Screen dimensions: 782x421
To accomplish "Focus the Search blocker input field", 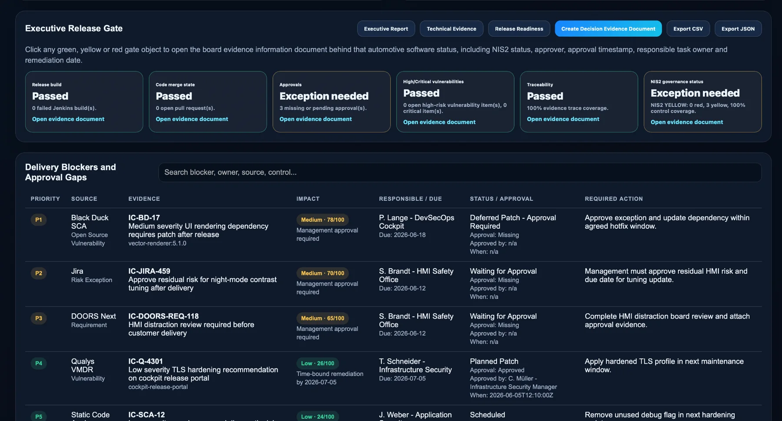I will coord(460,173).
